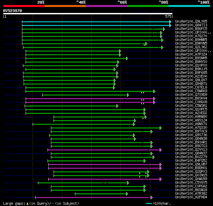Pick the UniRef100_B9IAR1 label
213x206 pixels.
(191, 142)
